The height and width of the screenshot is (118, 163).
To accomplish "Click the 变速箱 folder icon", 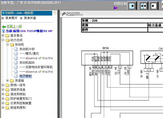I will (x=12, y=81).
